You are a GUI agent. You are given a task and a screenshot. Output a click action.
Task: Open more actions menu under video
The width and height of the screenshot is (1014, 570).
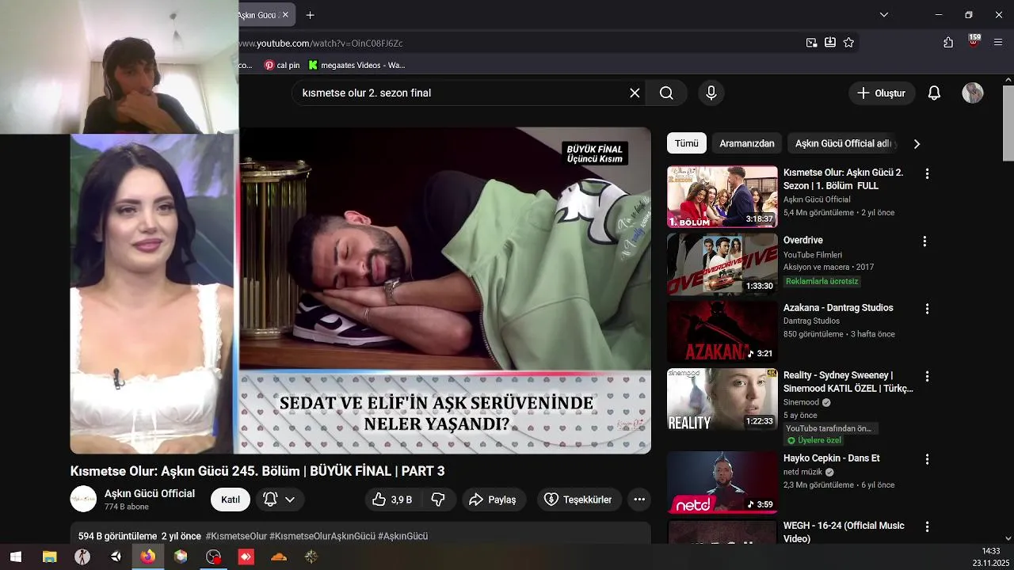639,500
